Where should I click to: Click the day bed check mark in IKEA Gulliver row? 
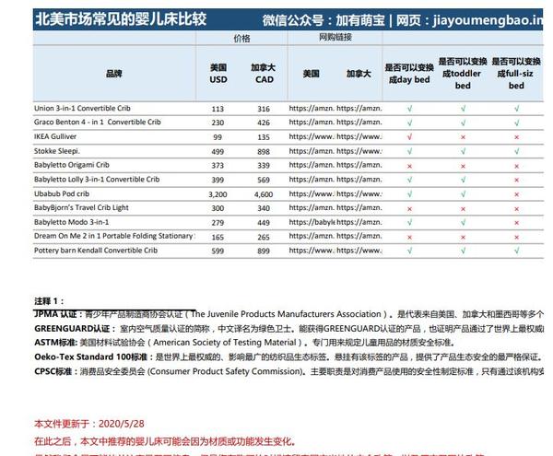click(x=409, y=137)
